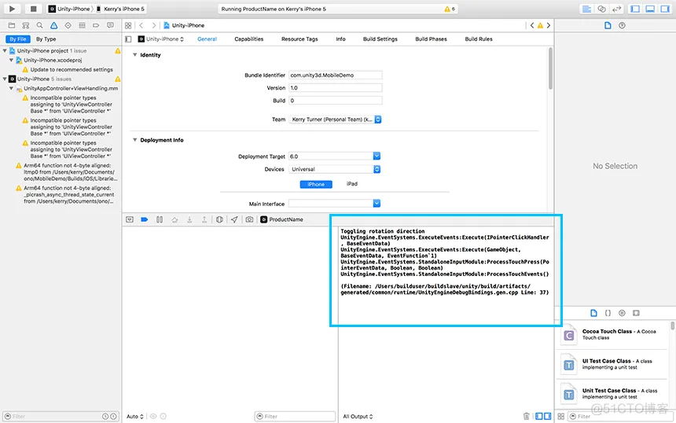Select the iPhone segment
The image size is (676, 423).
coord(316,184)
